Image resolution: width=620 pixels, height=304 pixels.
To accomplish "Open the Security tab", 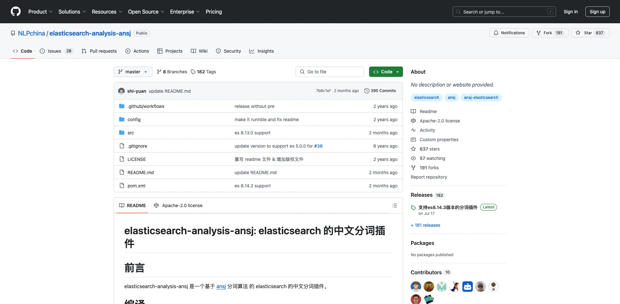I will [229, 51].
